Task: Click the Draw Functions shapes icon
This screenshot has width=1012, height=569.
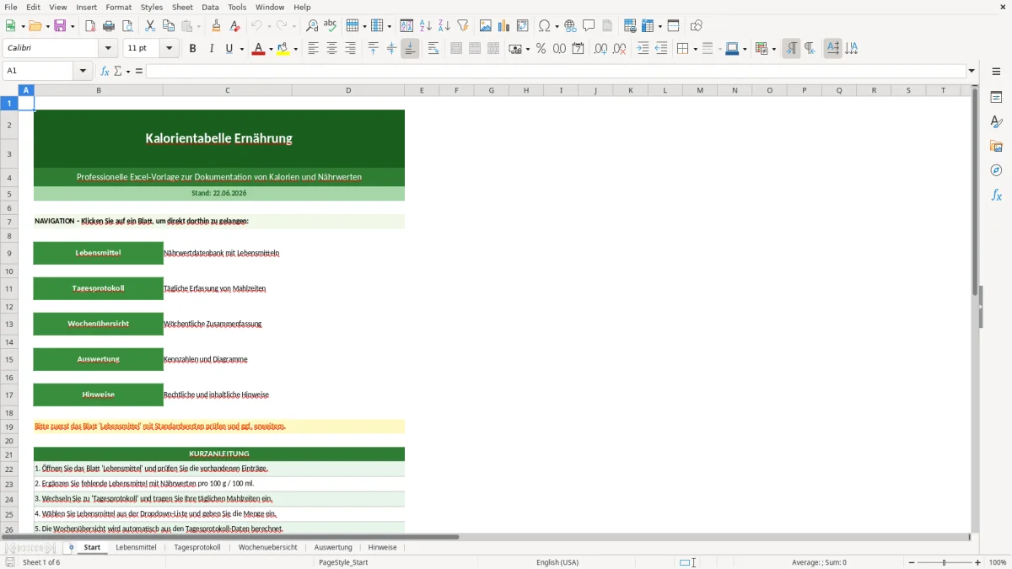Action: 697,26
